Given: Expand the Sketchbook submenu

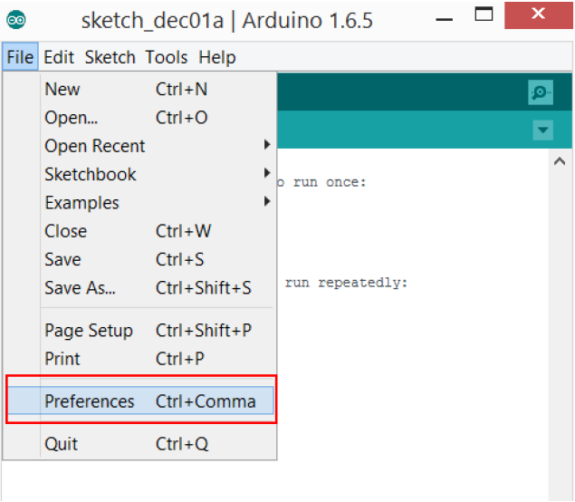Looking at the screenshot, I should pyautogui.click(x=91, y=174).
